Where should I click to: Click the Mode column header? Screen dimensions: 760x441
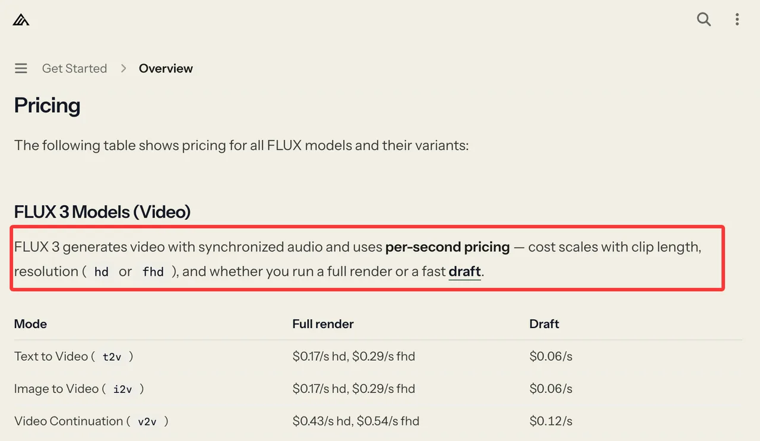pyautogui.click(x=30, y=324)
